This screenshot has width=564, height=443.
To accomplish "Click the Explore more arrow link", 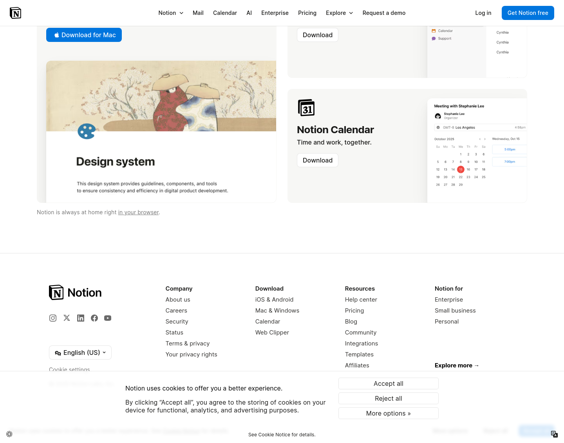I will tap(457, 365).
